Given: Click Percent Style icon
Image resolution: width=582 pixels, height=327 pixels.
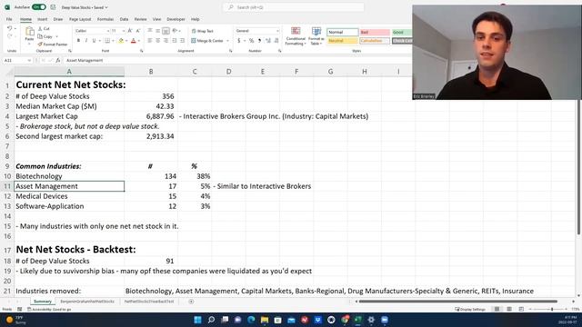Looking at the screenshot, I should [252, 40].
